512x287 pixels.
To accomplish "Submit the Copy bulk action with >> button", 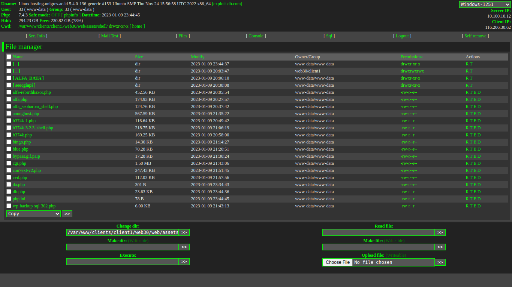I will coord(67,214).
